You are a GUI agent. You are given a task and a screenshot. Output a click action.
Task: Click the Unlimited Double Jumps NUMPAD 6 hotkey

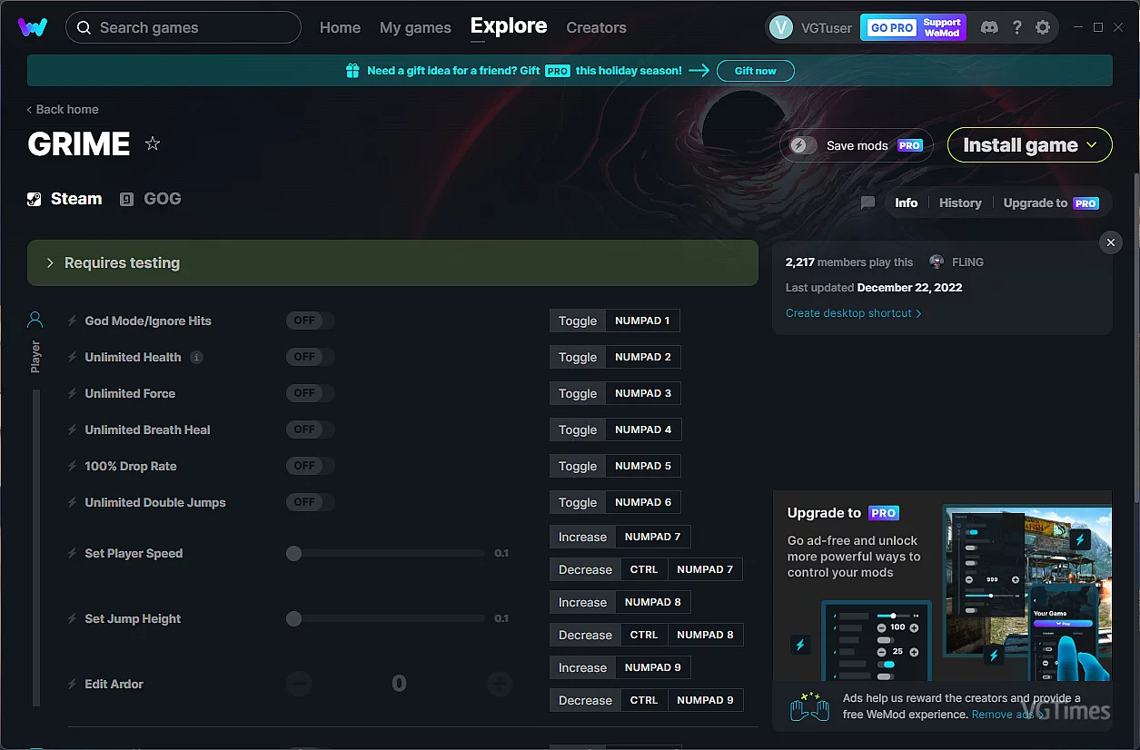pos(643,502)
